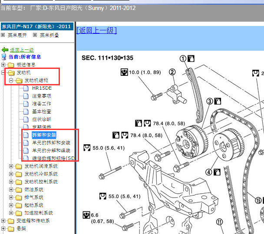Expand the 发动机冷却系统 node

click(11, 174)
